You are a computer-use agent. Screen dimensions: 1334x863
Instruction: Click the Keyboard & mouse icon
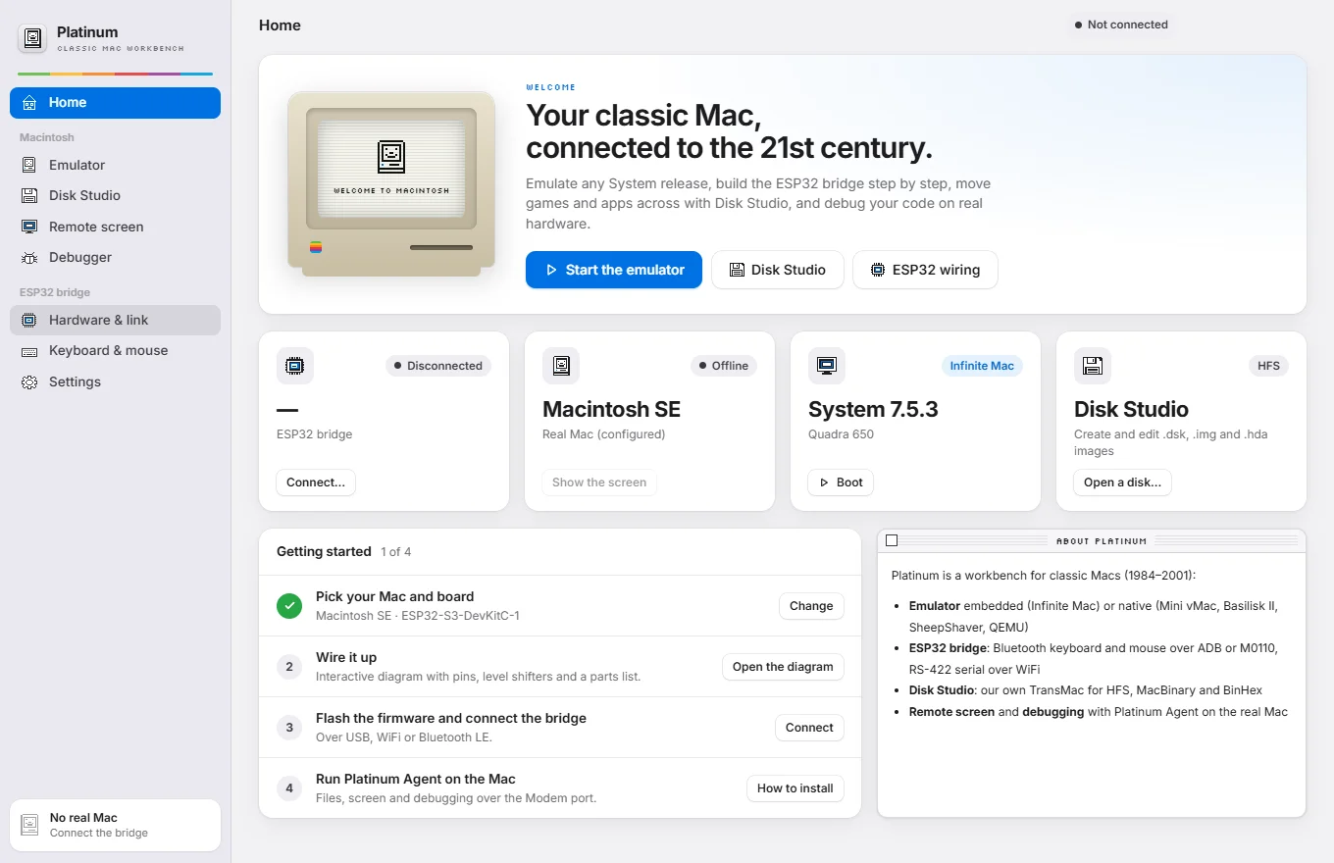click(29, 350)
